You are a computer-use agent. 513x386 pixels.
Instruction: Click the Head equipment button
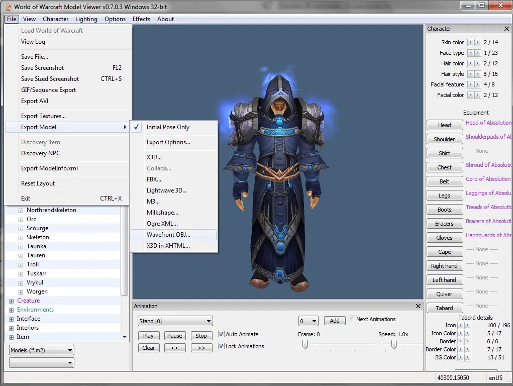point(445,125)
